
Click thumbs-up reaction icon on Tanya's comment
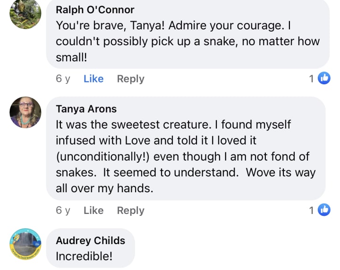pyautogui.click(x=324, y=210)
